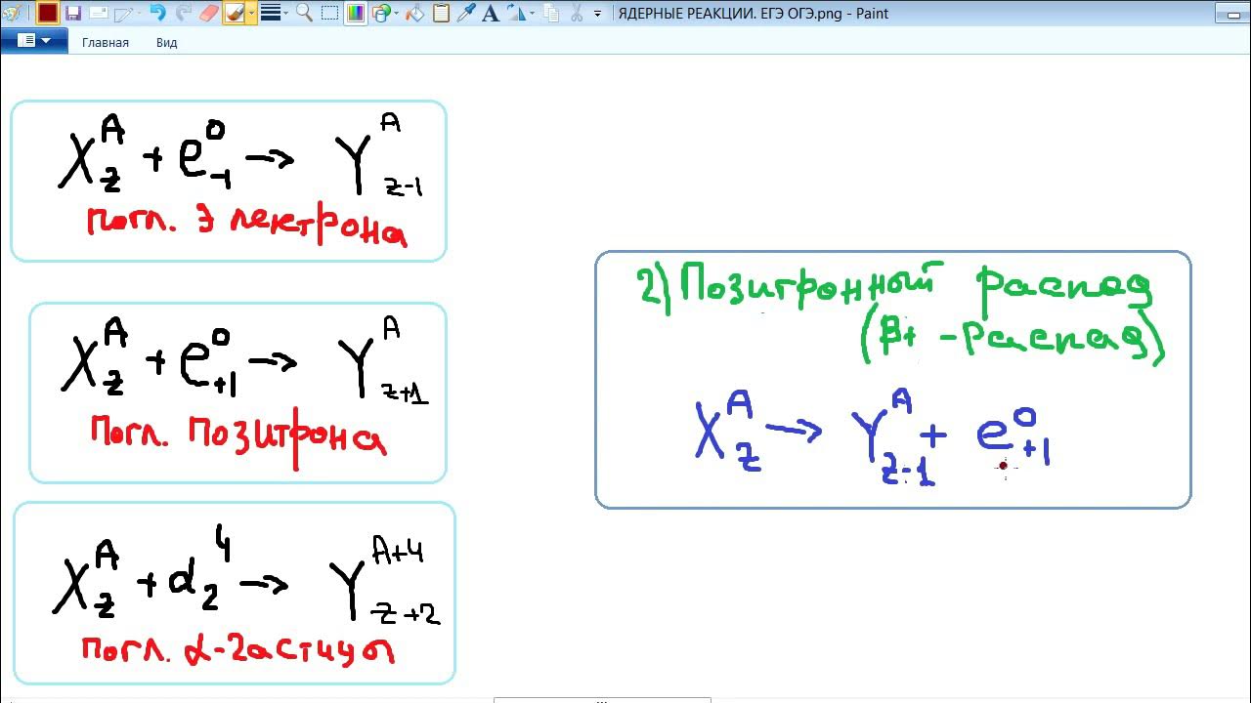Screen dimensions: 1251x703
Task: Paste from clipboard icon
Action: pos(441,14)
